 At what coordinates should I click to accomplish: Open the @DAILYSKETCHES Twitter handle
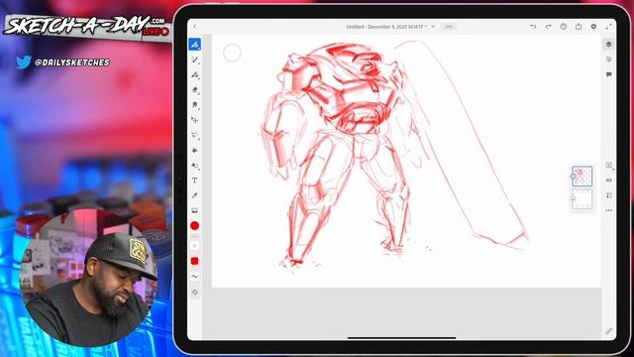[x=72, y=62]
